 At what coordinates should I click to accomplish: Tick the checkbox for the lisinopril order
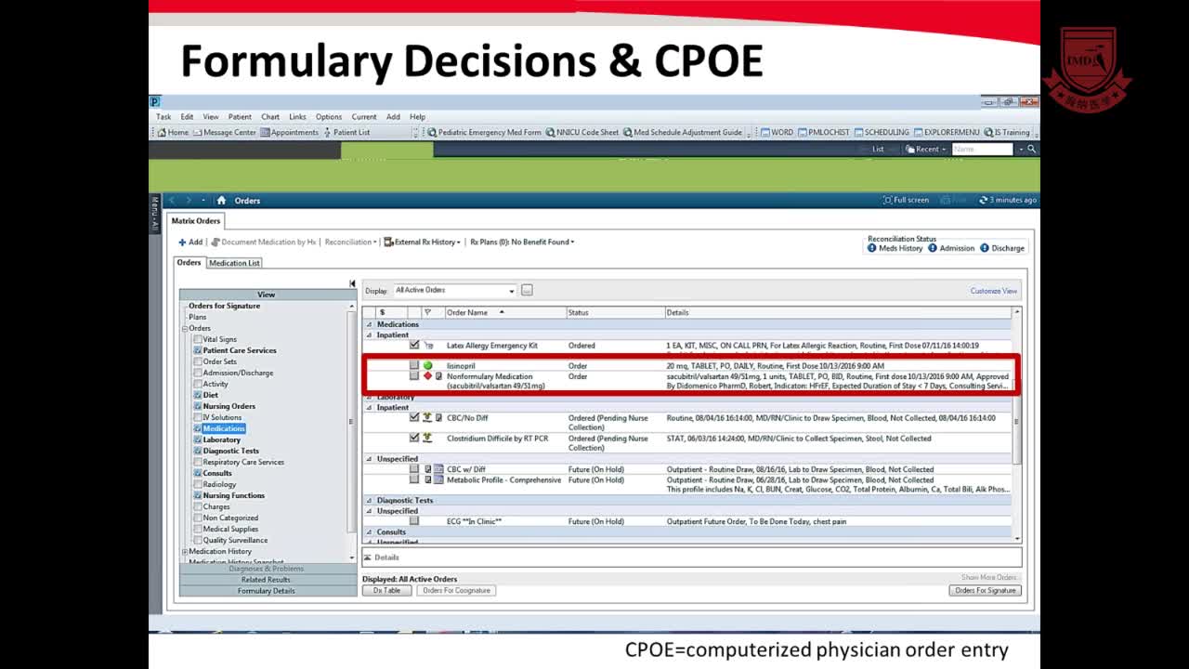(414, 366)
